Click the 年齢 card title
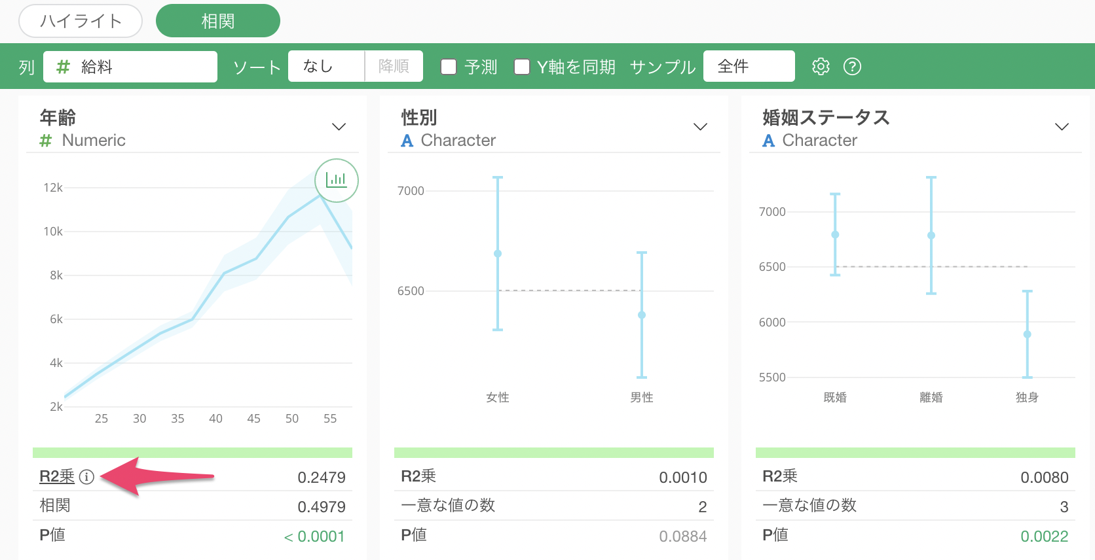 point(58,118)
